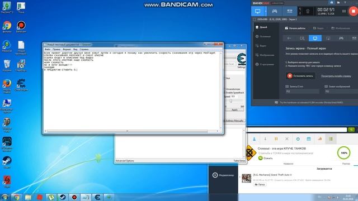Open the О программе section in Bandicam
358x201 pixels.
point(265,65)
